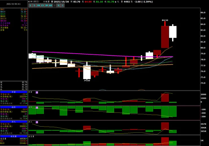Image resolution: width=209 pixels, height=146 pixels.
Task: Click the volume MA10 value 2554張
Action: pos(23,143)
